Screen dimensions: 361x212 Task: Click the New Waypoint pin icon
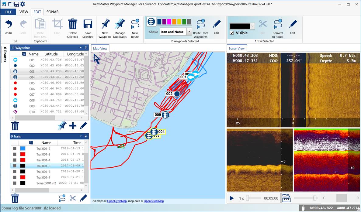tap(105, 24)
